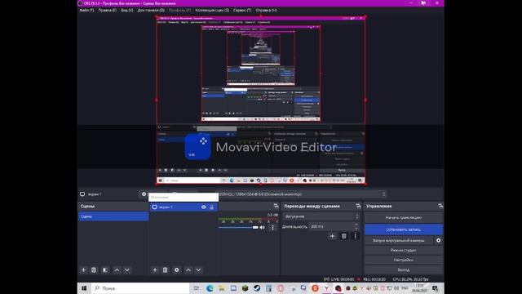Adjust the Длительность 300 ms spinner arrows

[x=356, y=226]
